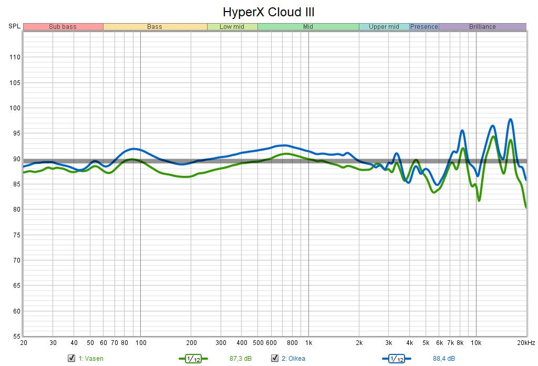Click the Upper mid frequency band

coord(384,26)
